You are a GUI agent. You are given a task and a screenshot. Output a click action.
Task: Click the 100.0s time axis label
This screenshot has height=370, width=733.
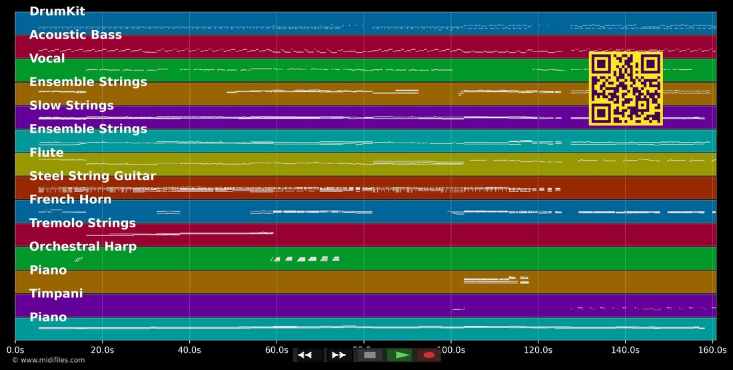coord(451,350)
